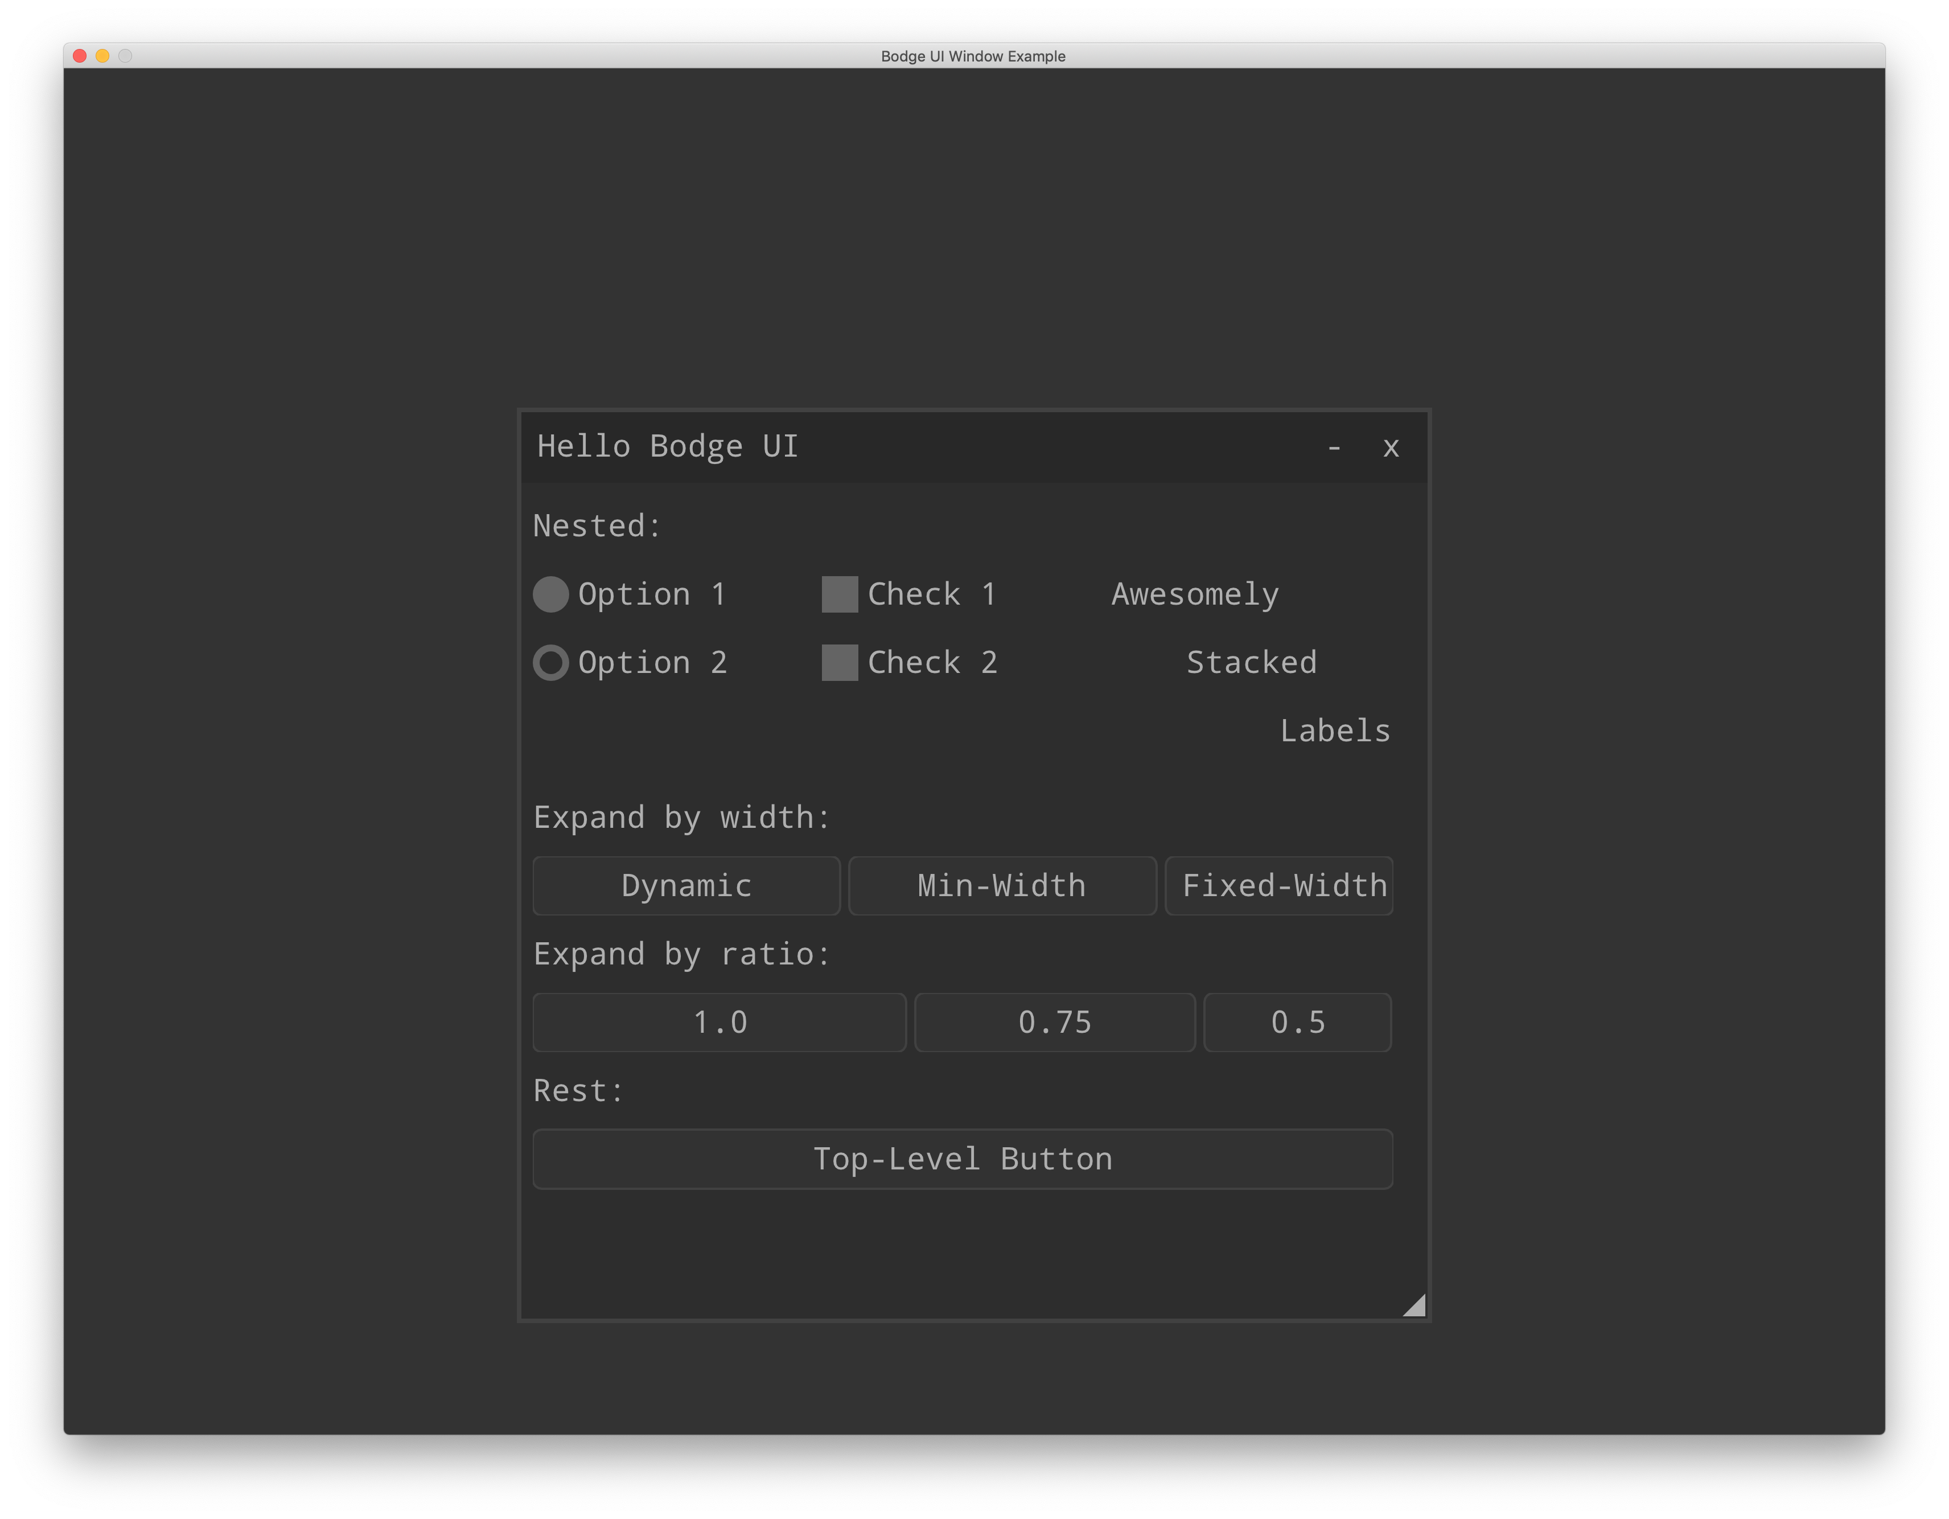Click the Min-Width button
Viewport: 1949px width, 1519px height.
(1002, 886)
